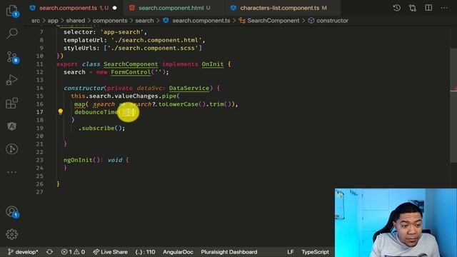Image resolution: width=457 pixels, height=257 pixels.
Task: Select 'src' in the breadcrumb
Action: [36, 21]
